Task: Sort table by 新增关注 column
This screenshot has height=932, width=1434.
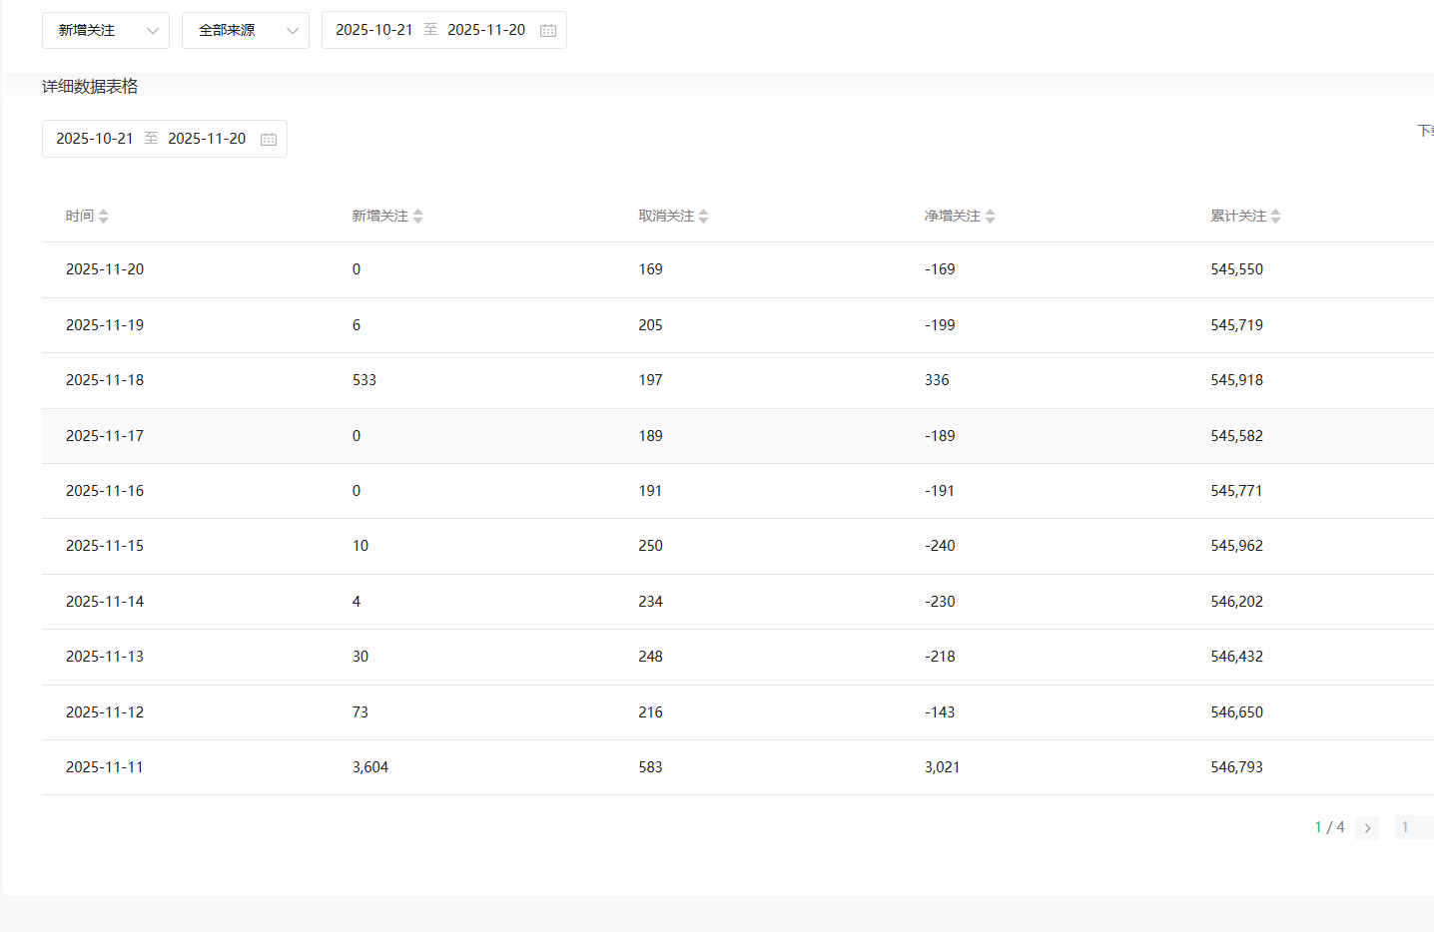Action: pos(417,217)
